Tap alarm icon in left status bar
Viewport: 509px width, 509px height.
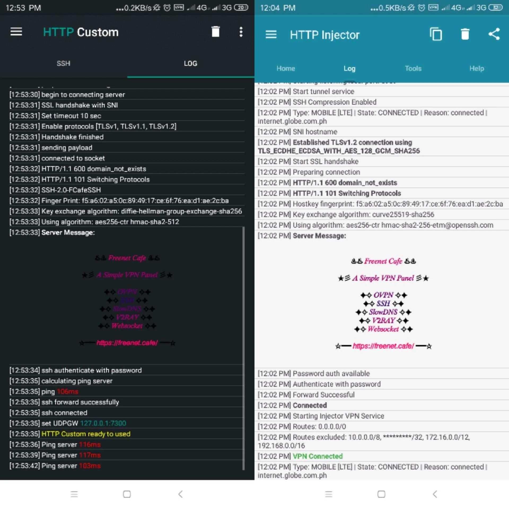[167, 8]
